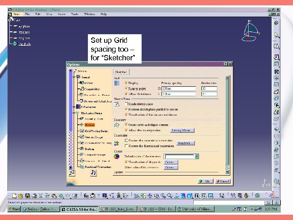Select the arrow Select tool in right toolbar
Screen dimensions: 293x220
point(276,35)
